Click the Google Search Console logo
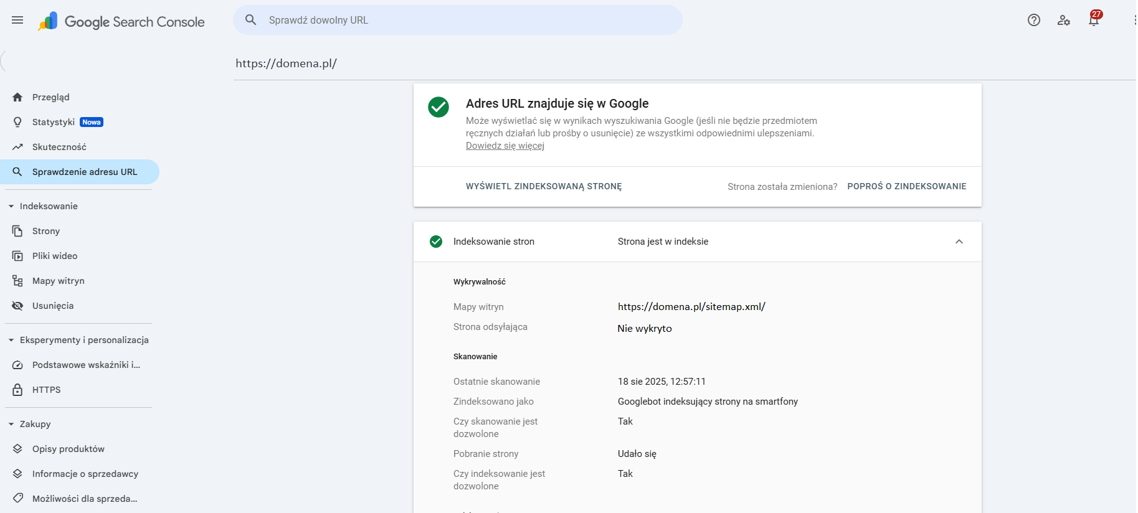 click(121, 22)
